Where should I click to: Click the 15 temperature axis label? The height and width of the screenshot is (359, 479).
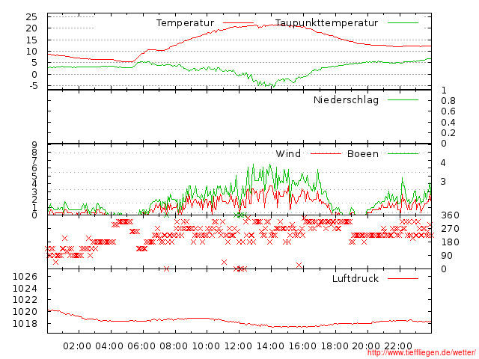[31, 40]
